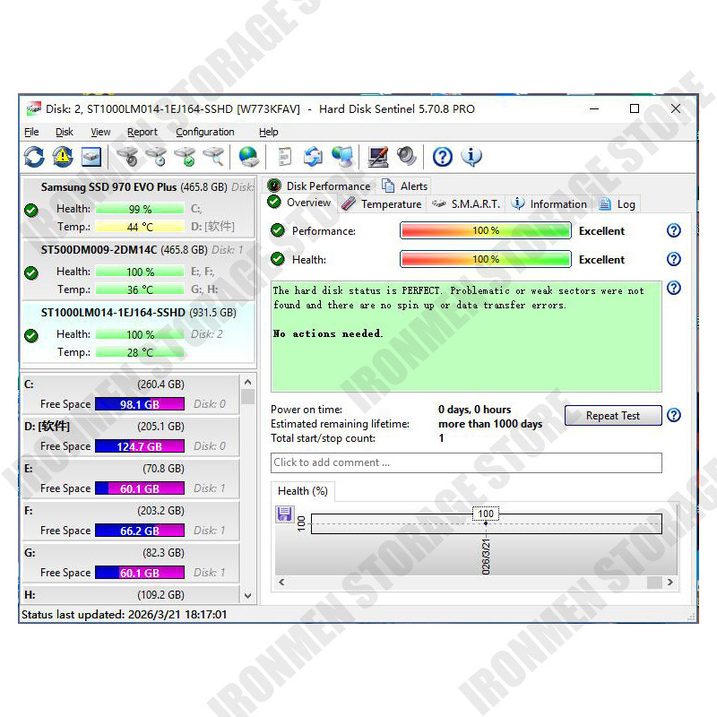Click the disk with green check icon

pos(185,157)
